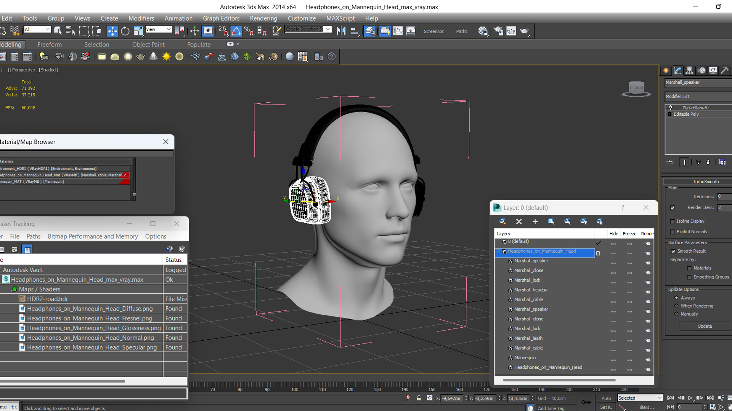Open the Modifier List dropdown
Image resolution: width=732 pixels, height=411 pixels.
(698, 96)
